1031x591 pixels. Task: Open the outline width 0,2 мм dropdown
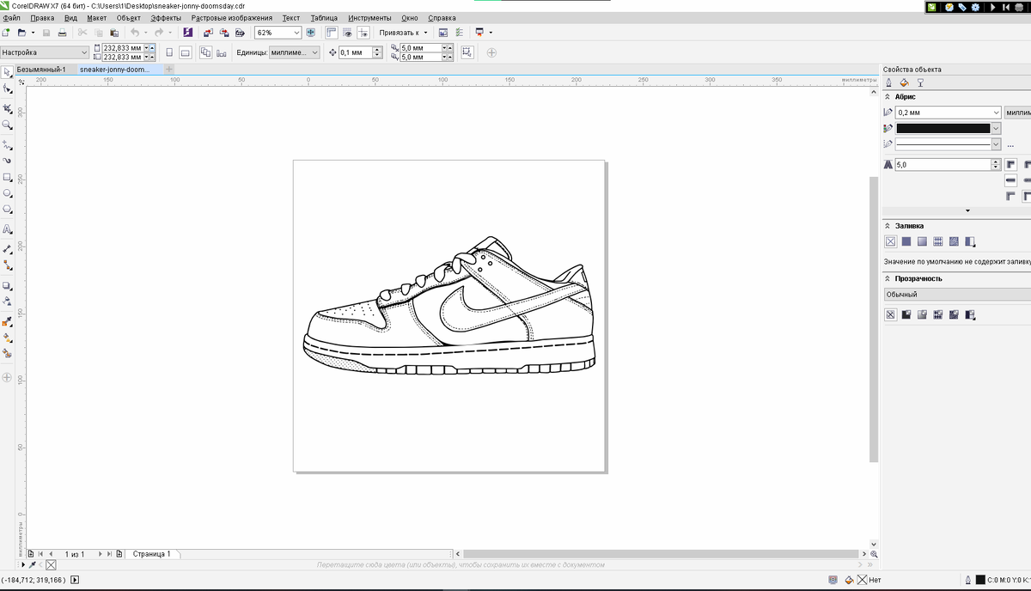coord(996,113)
